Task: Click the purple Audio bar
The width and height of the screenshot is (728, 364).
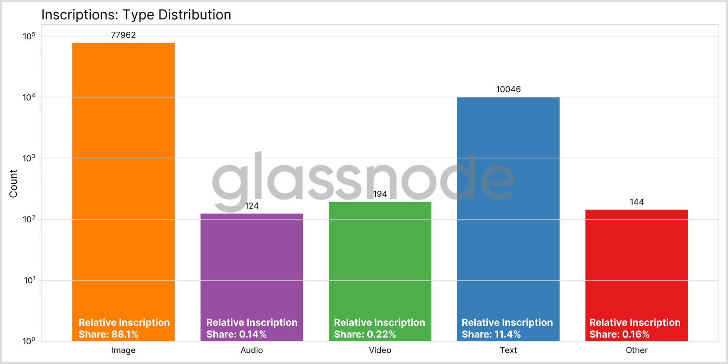Action: [252, 277]
